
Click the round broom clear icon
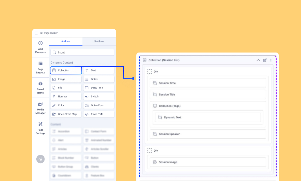click(x=41, y=159)
